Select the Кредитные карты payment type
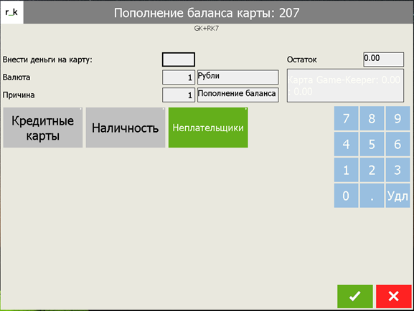This screenshot has width=414, height=311. 43,128
